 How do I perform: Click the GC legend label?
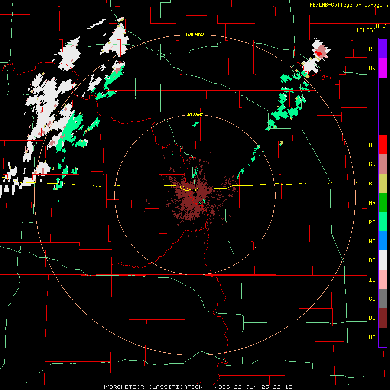[372, 299]
